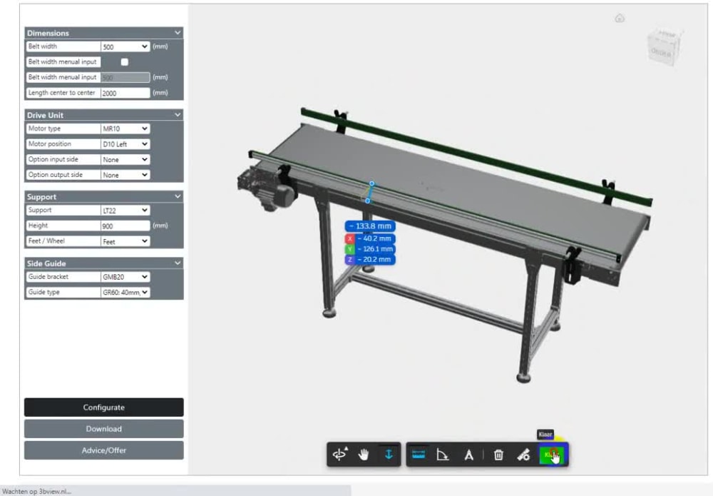The height and width of the screenshot is (496, 713).
Task: Open the Motor type dropdown
Action: tap(125, 128)
